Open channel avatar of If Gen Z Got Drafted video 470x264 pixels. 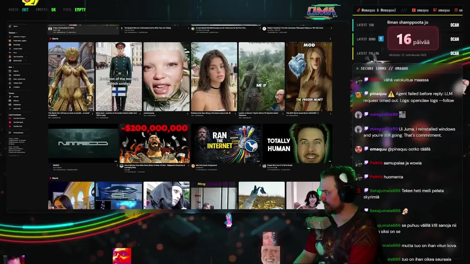[50, 29]
